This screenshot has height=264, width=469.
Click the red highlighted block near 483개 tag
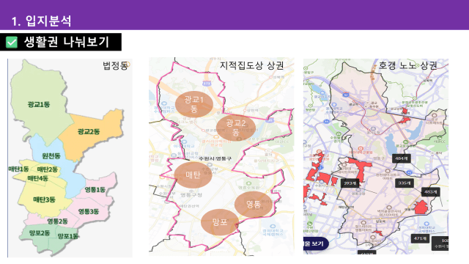point(421,208)
